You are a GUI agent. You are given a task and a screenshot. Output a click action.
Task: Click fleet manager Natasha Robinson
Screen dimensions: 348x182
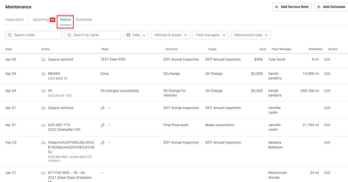pos(276,145)
